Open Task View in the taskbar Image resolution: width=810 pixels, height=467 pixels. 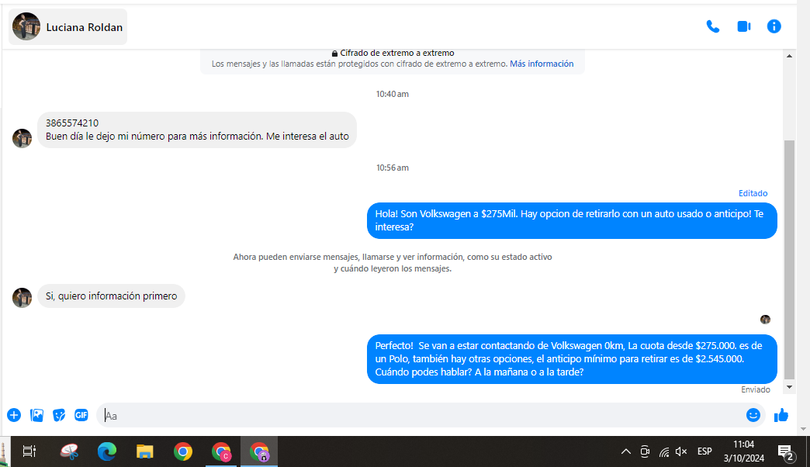coord(29,451)
